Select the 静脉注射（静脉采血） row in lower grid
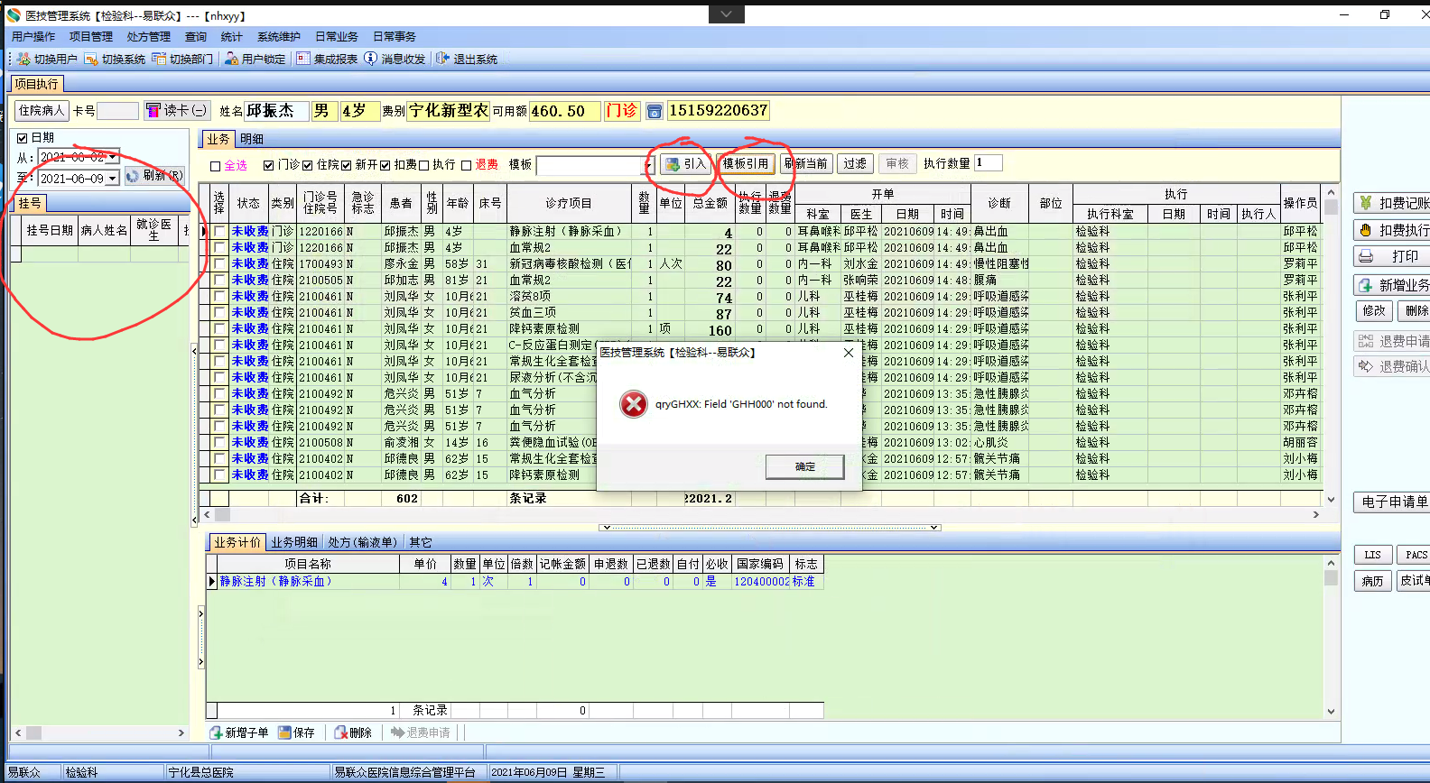This screenshot has width=1430, height=783. pyautogui.click(x=515, y=582)
